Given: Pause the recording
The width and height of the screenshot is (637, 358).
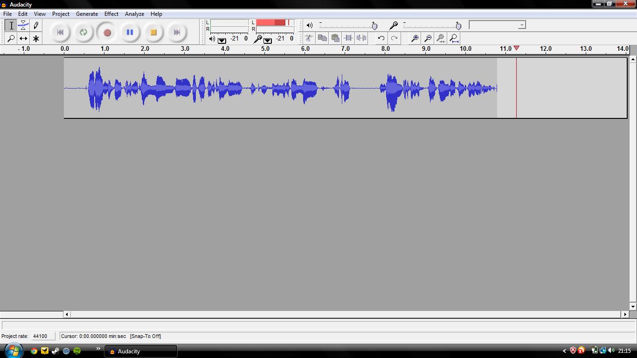Looking at the screenshot, I should tap(130, 32).
